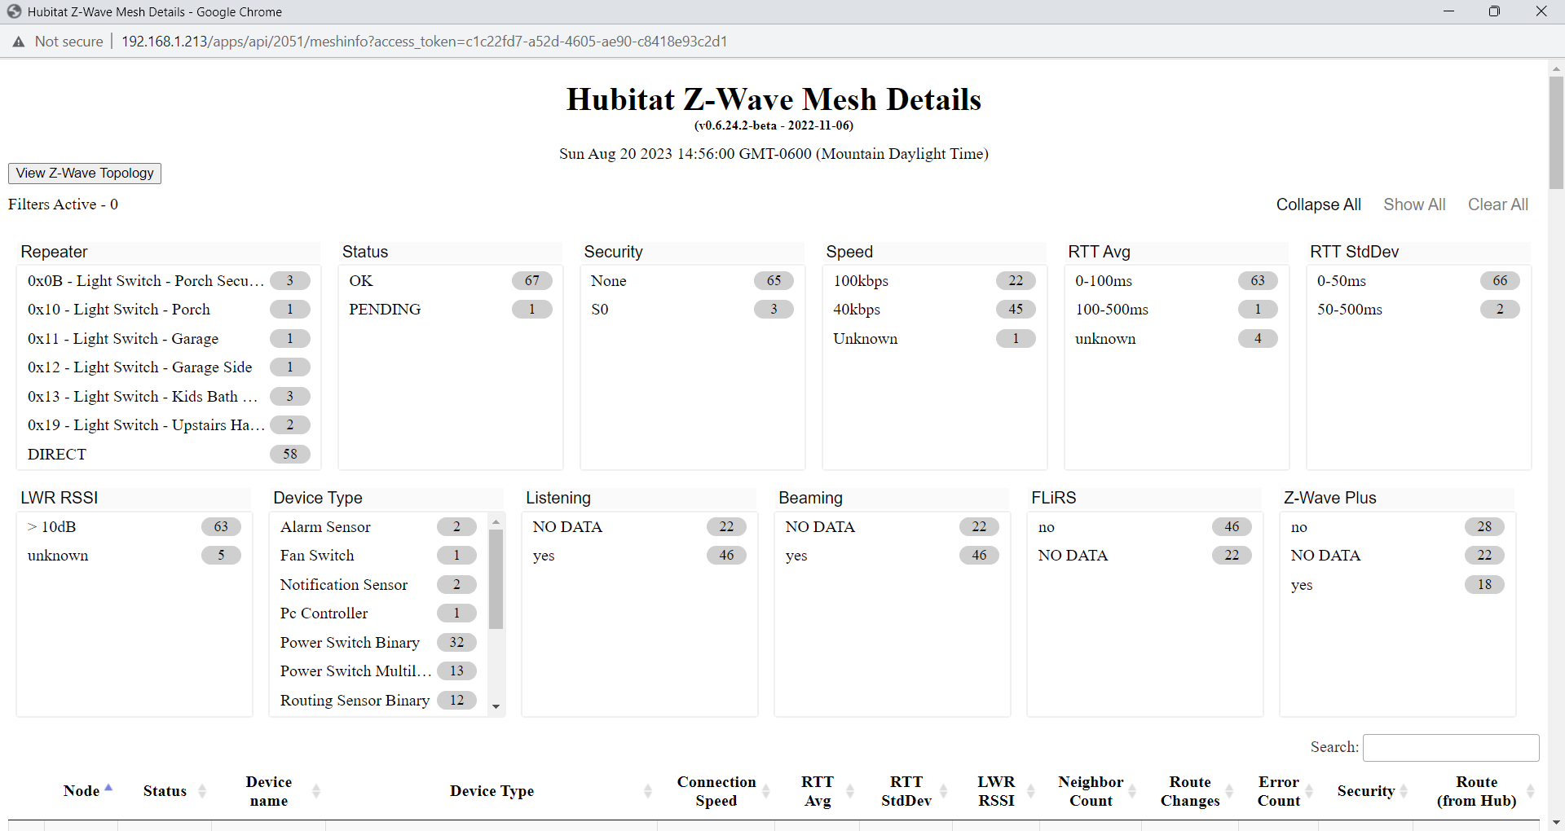Collapse the Z-Wave Plus filter panel header
The image size is (1565, 831).
point(1397,498)
